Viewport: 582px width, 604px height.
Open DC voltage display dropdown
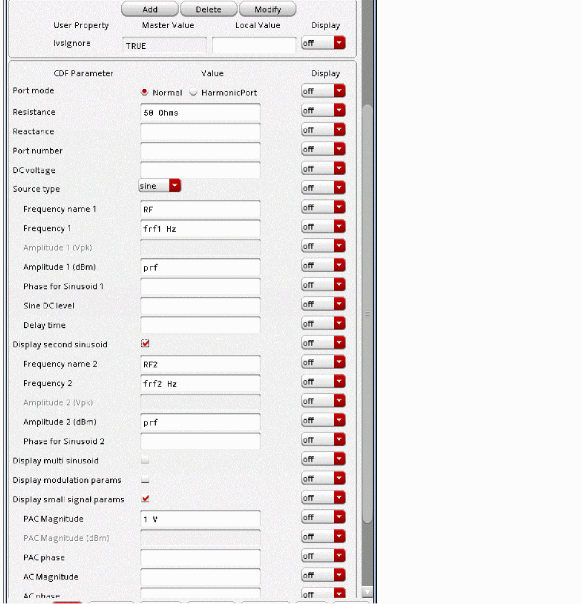pos(323,168)
